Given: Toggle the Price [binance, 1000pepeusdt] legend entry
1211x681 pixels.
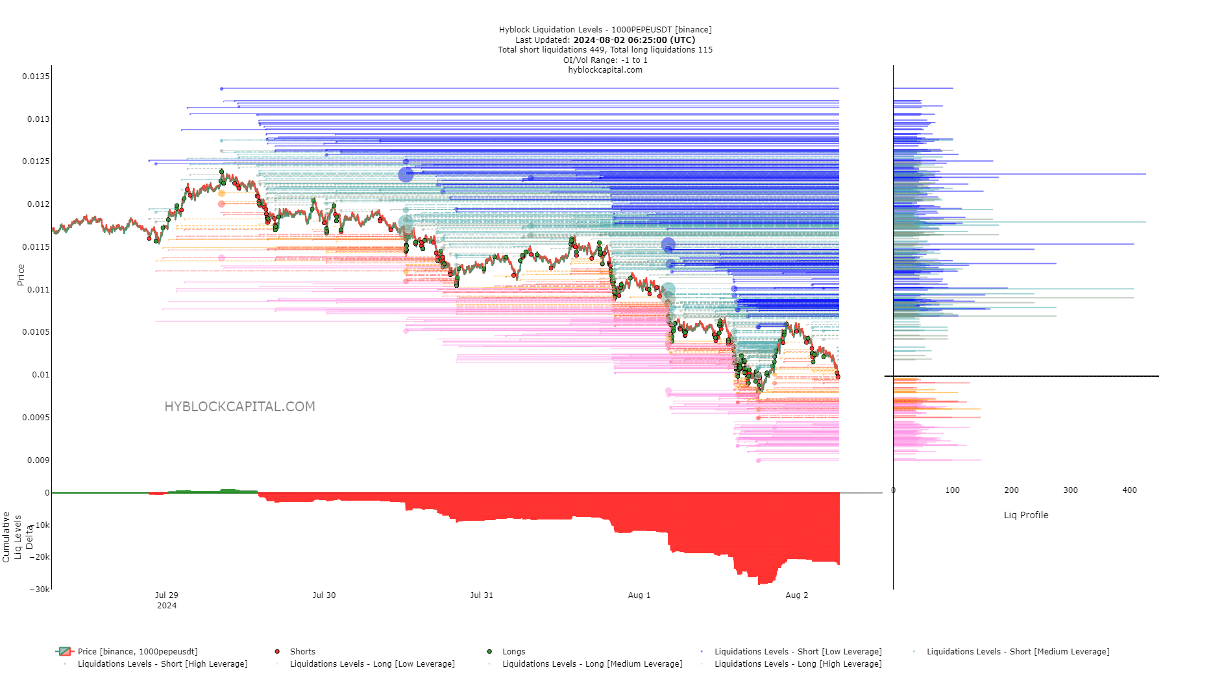Looking at the screenshot, I should 127,651.
